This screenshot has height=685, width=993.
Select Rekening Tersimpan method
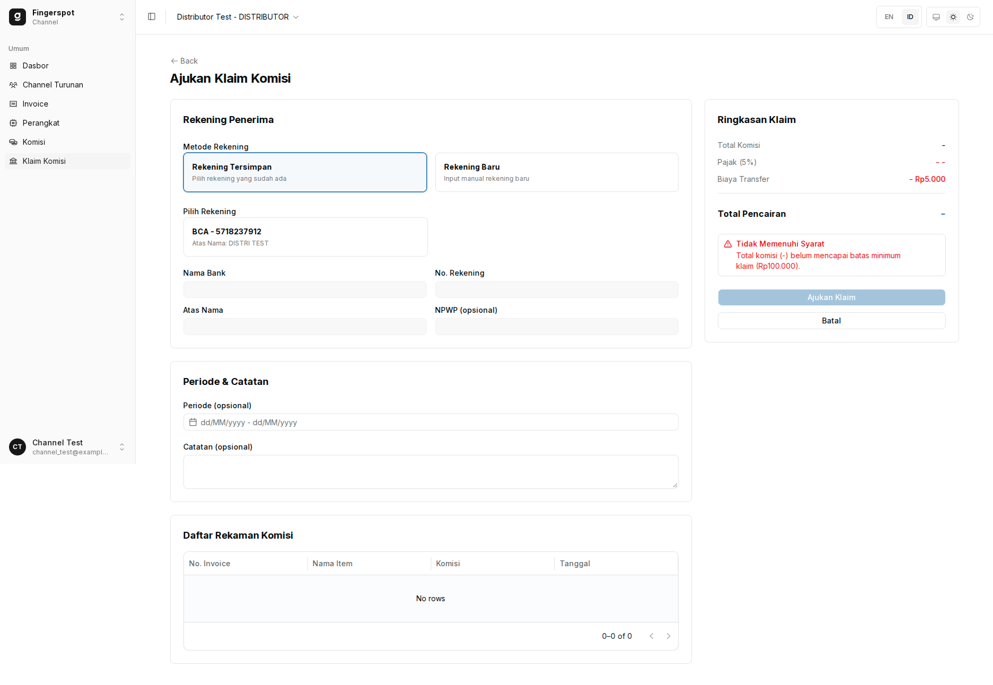point(305,172)
